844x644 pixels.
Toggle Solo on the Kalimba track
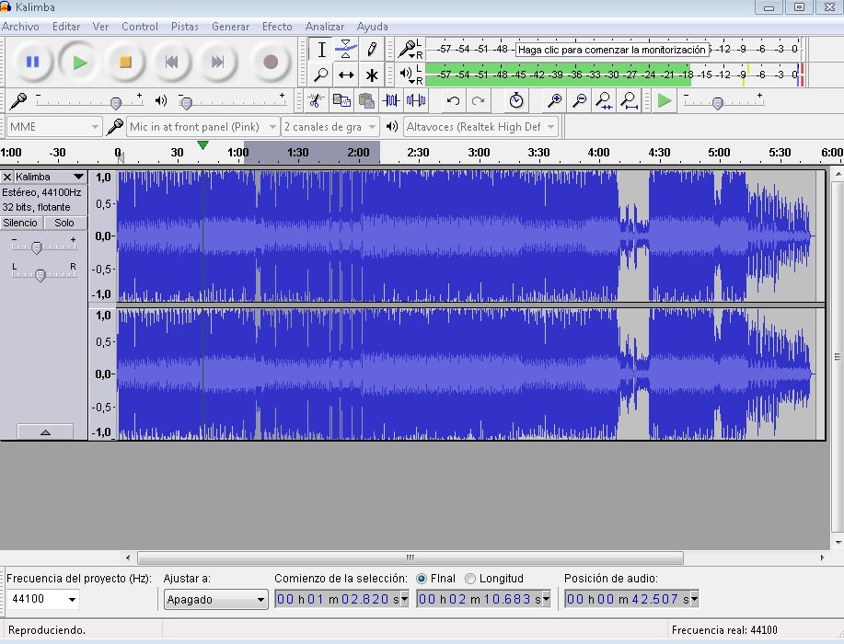pos(64,222)
